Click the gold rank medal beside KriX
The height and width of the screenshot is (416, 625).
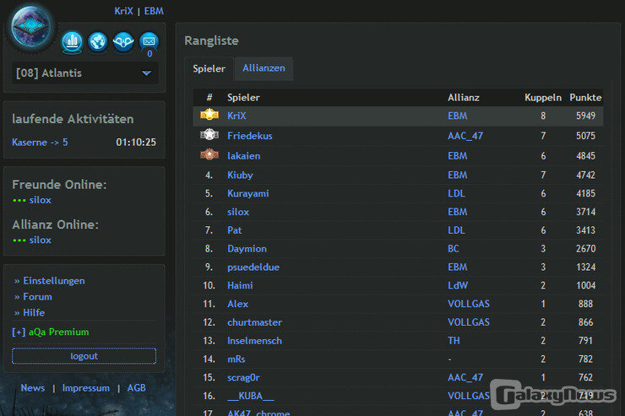[209, 116]
